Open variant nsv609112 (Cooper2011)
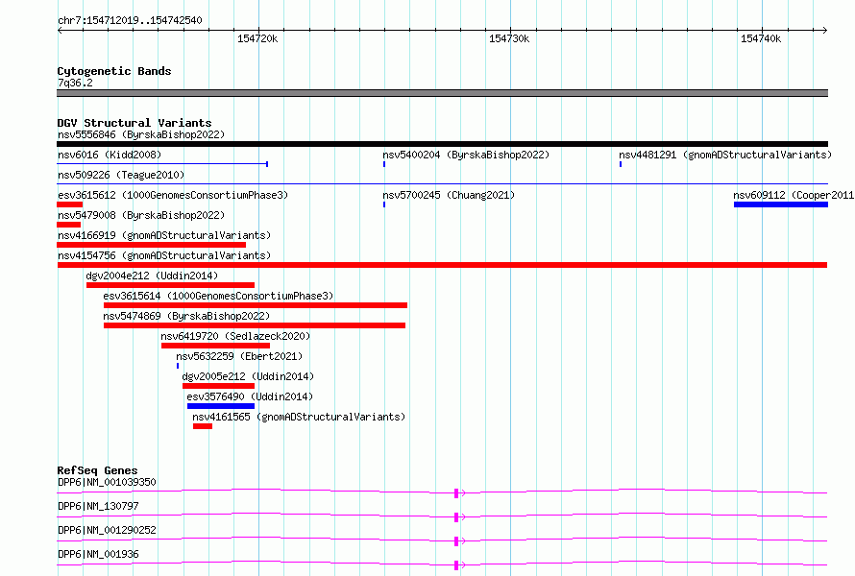Image resolution: width=855 pixels, height=576 pixels. coord(794,195)
